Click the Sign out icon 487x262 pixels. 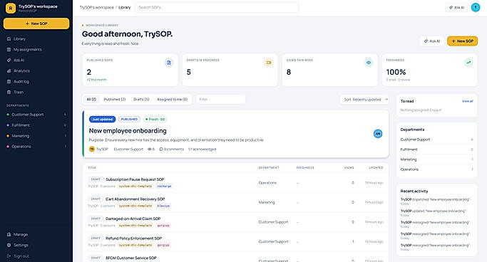pos(9,256)
